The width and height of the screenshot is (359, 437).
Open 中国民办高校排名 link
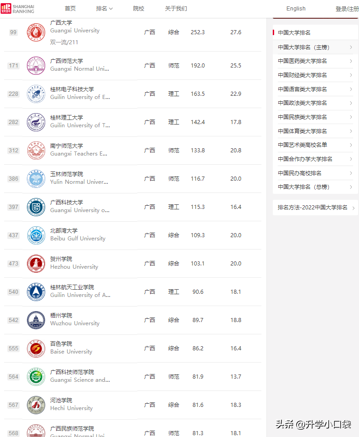coord(300,173)
